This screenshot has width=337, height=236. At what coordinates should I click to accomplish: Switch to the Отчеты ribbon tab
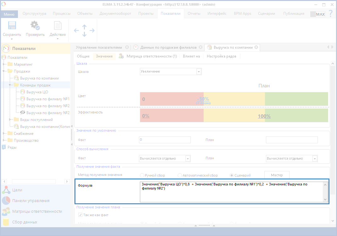click(194, 14)
